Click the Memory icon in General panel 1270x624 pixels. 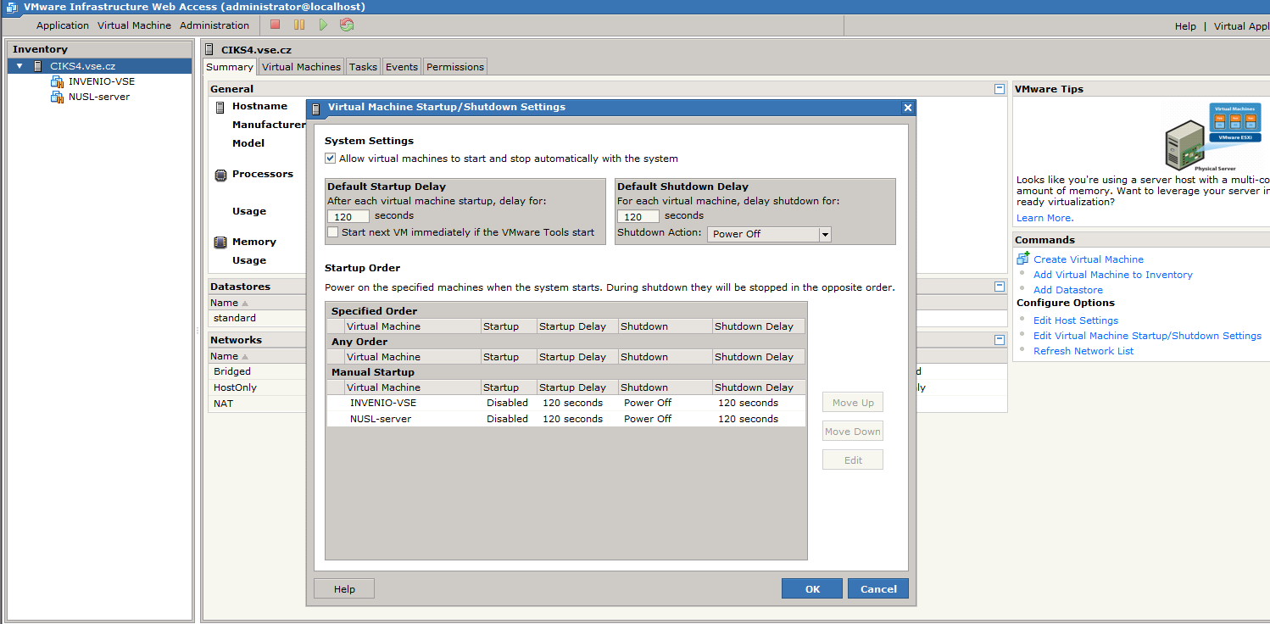[220, 242]
